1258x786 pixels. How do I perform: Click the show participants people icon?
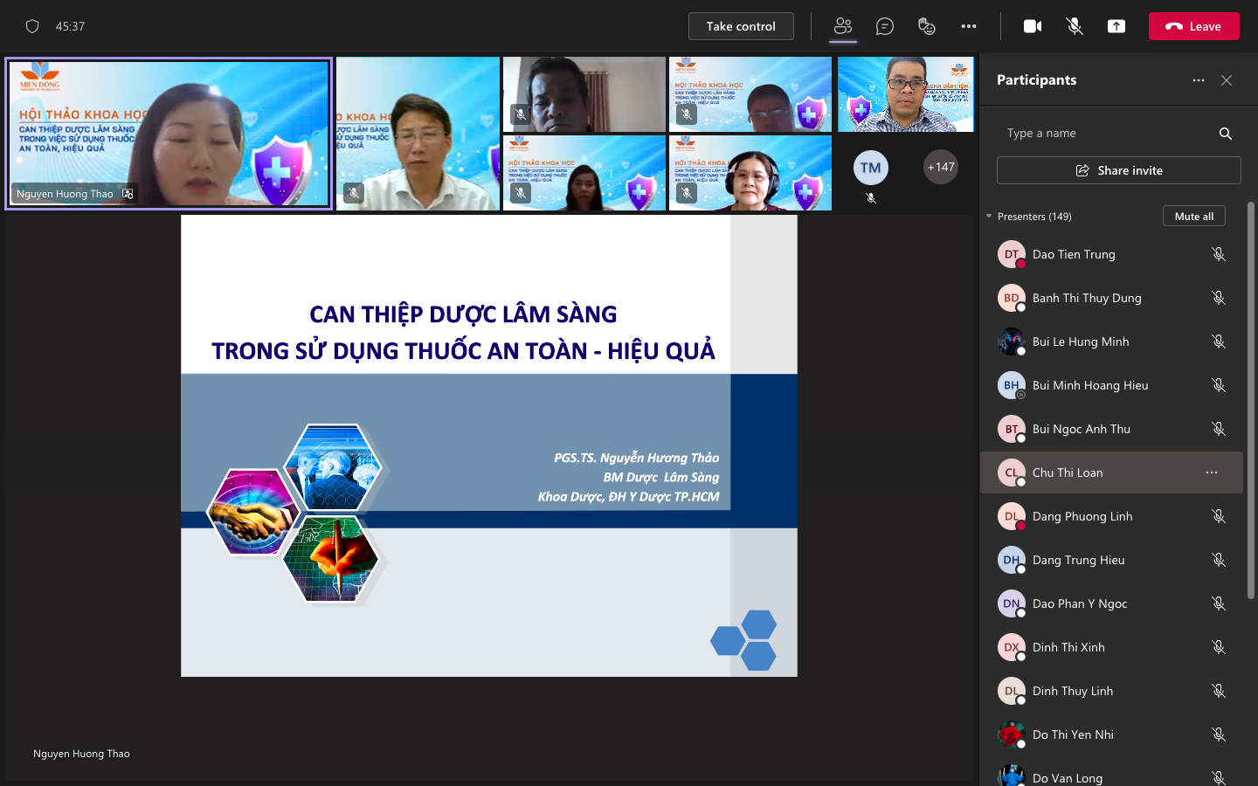842,26
